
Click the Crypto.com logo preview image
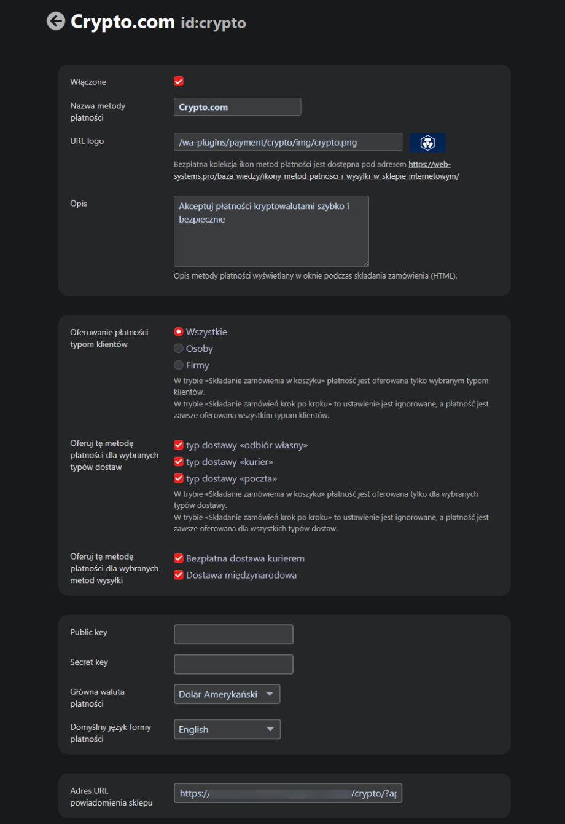pos(427,143)
